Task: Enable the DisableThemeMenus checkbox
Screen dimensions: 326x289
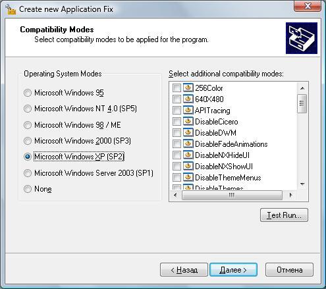Action: pyautogui.click(x=177, y=178)
